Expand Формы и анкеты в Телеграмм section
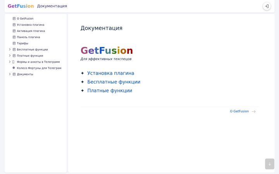The height and width of the screenshot is (174, 279). (10, 62)
